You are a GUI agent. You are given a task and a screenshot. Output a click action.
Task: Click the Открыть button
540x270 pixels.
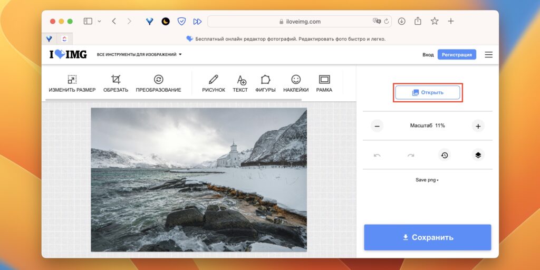pyautogui.click(x=427, y=93)
